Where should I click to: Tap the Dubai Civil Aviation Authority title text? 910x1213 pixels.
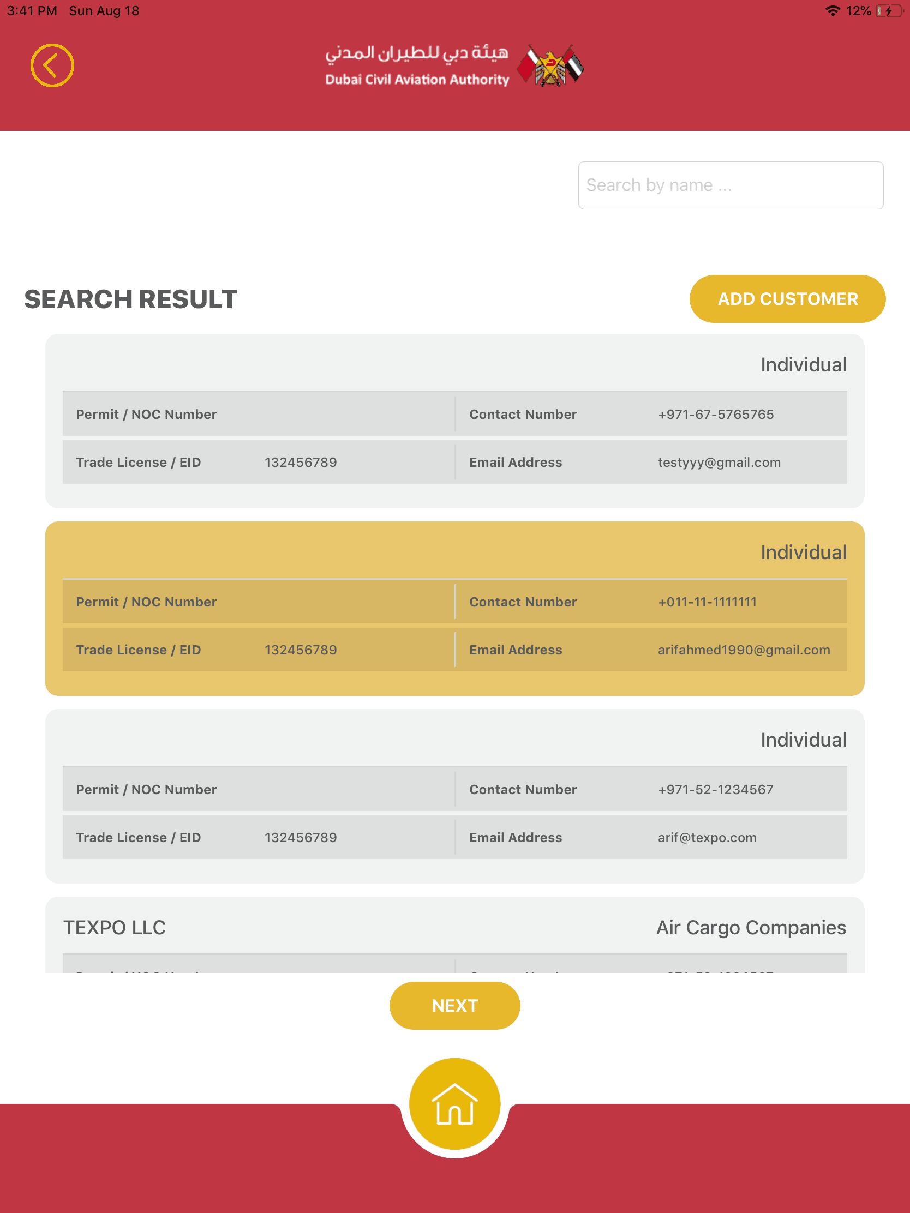[417, 80]
